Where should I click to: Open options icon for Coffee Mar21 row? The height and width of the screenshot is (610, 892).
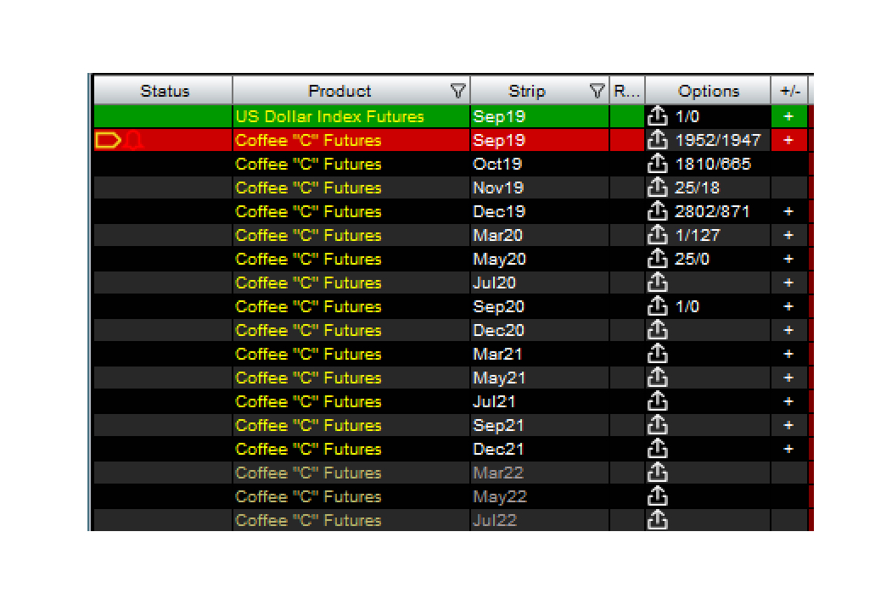pyautogui.click(x=657, y=354)
